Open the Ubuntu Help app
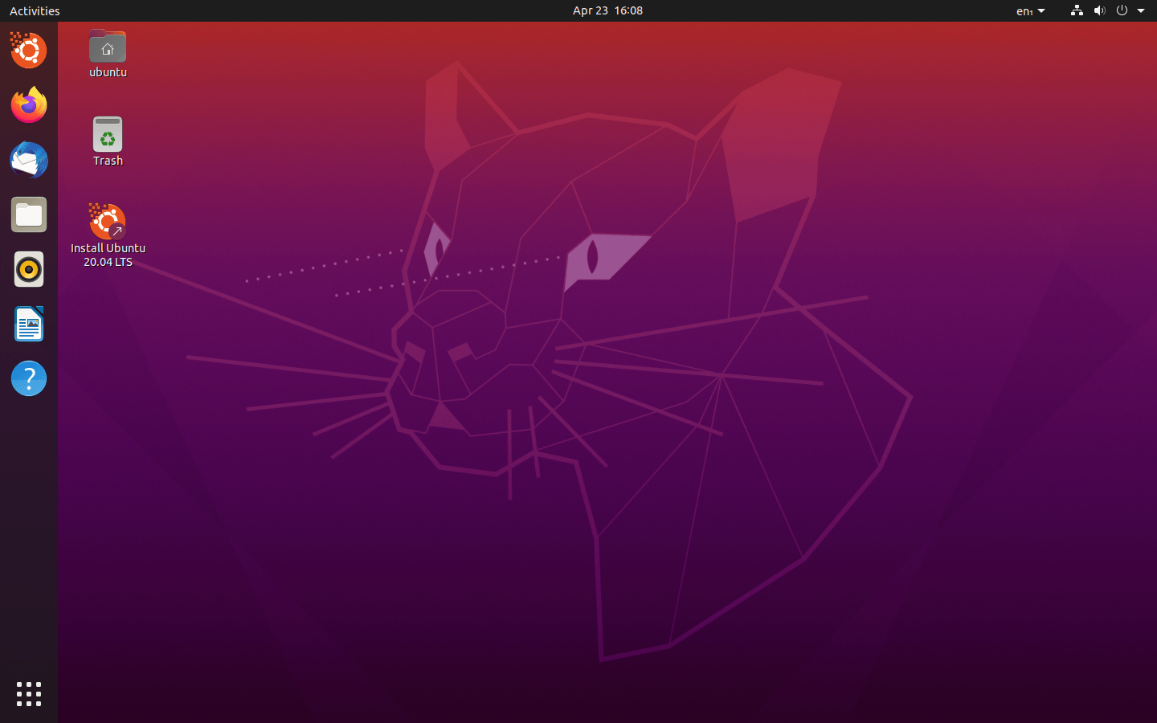This screenshot has height=723, width=1157. (x=28, y=378)
